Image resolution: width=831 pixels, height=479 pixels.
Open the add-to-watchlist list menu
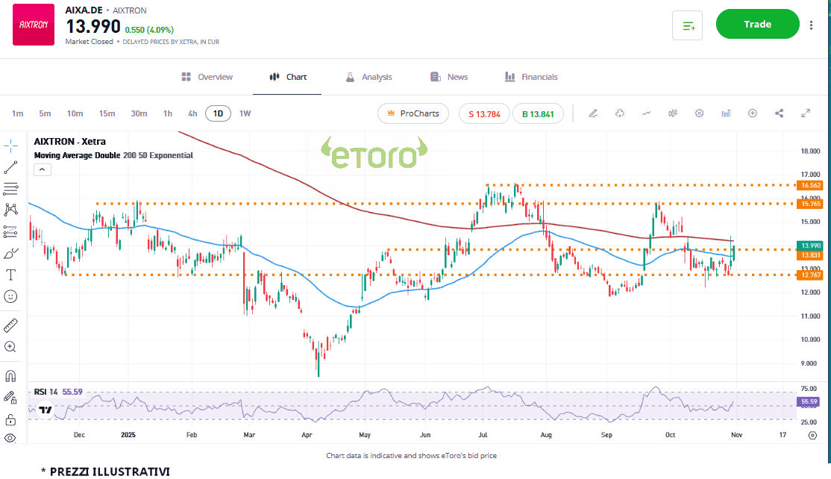tap(688, 25)
